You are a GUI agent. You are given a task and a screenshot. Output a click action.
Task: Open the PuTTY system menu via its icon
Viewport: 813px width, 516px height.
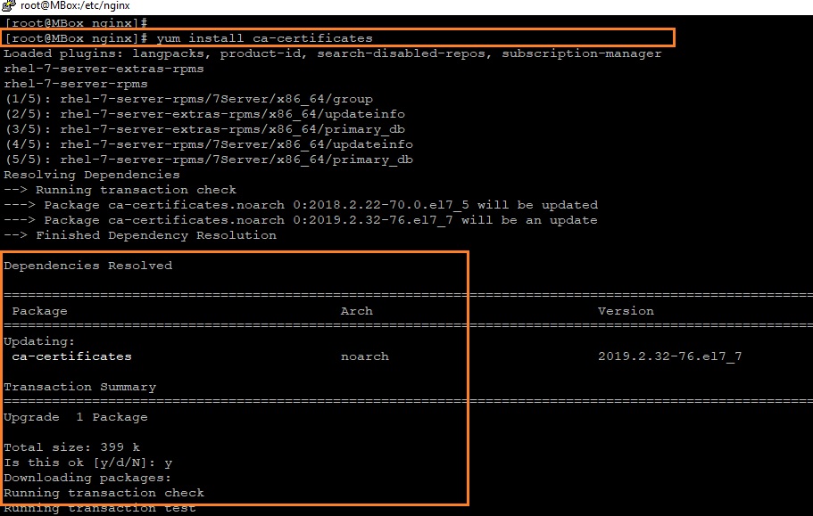click(7, 6)
